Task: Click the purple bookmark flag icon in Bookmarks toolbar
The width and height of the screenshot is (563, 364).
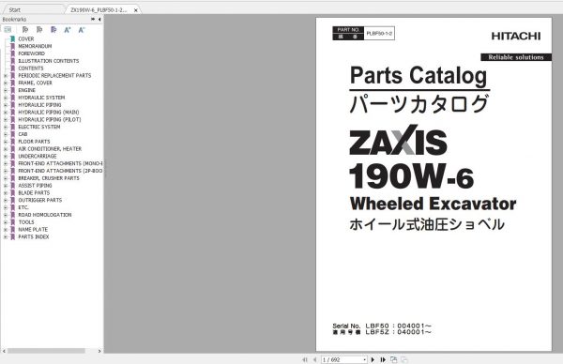Action: (x=53, y=30)
